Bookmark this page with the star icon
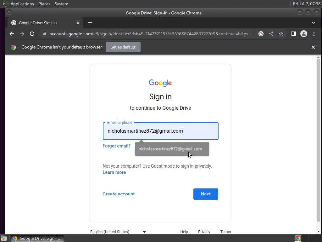This screenshot has height=242, width=322. pyautogui.click(x=281, y=34)
